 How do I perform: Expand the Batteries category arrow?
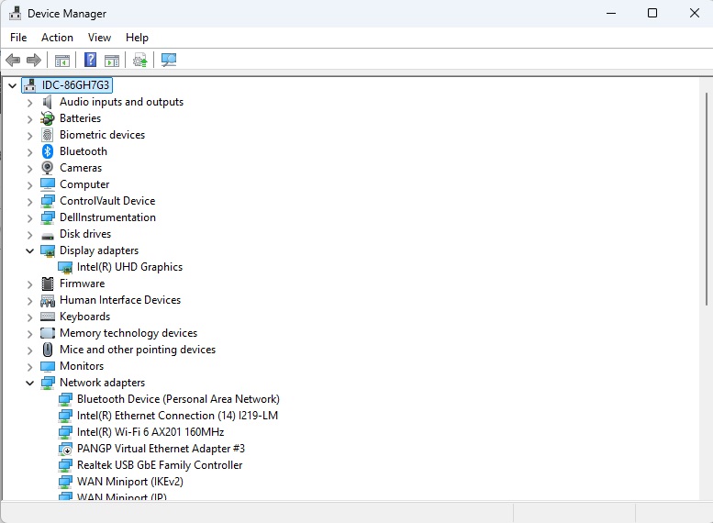point(29,118)
